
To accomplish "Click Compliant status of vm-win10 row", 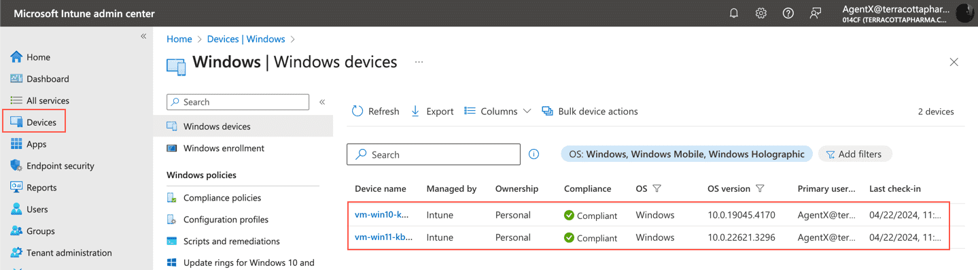I will [x=591, y=216].
